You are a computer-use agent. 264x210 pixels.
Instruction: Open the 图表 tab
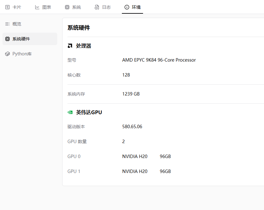point(43,7)
